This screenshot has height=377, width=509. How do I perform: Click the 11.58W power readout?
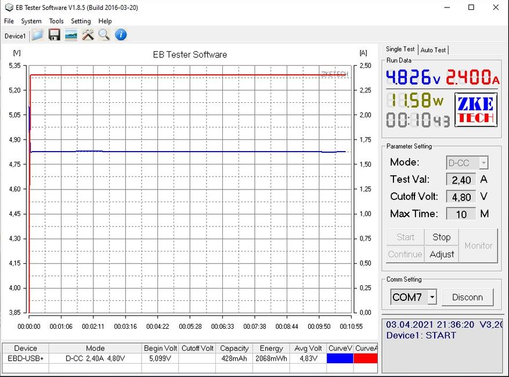point(415,100)
